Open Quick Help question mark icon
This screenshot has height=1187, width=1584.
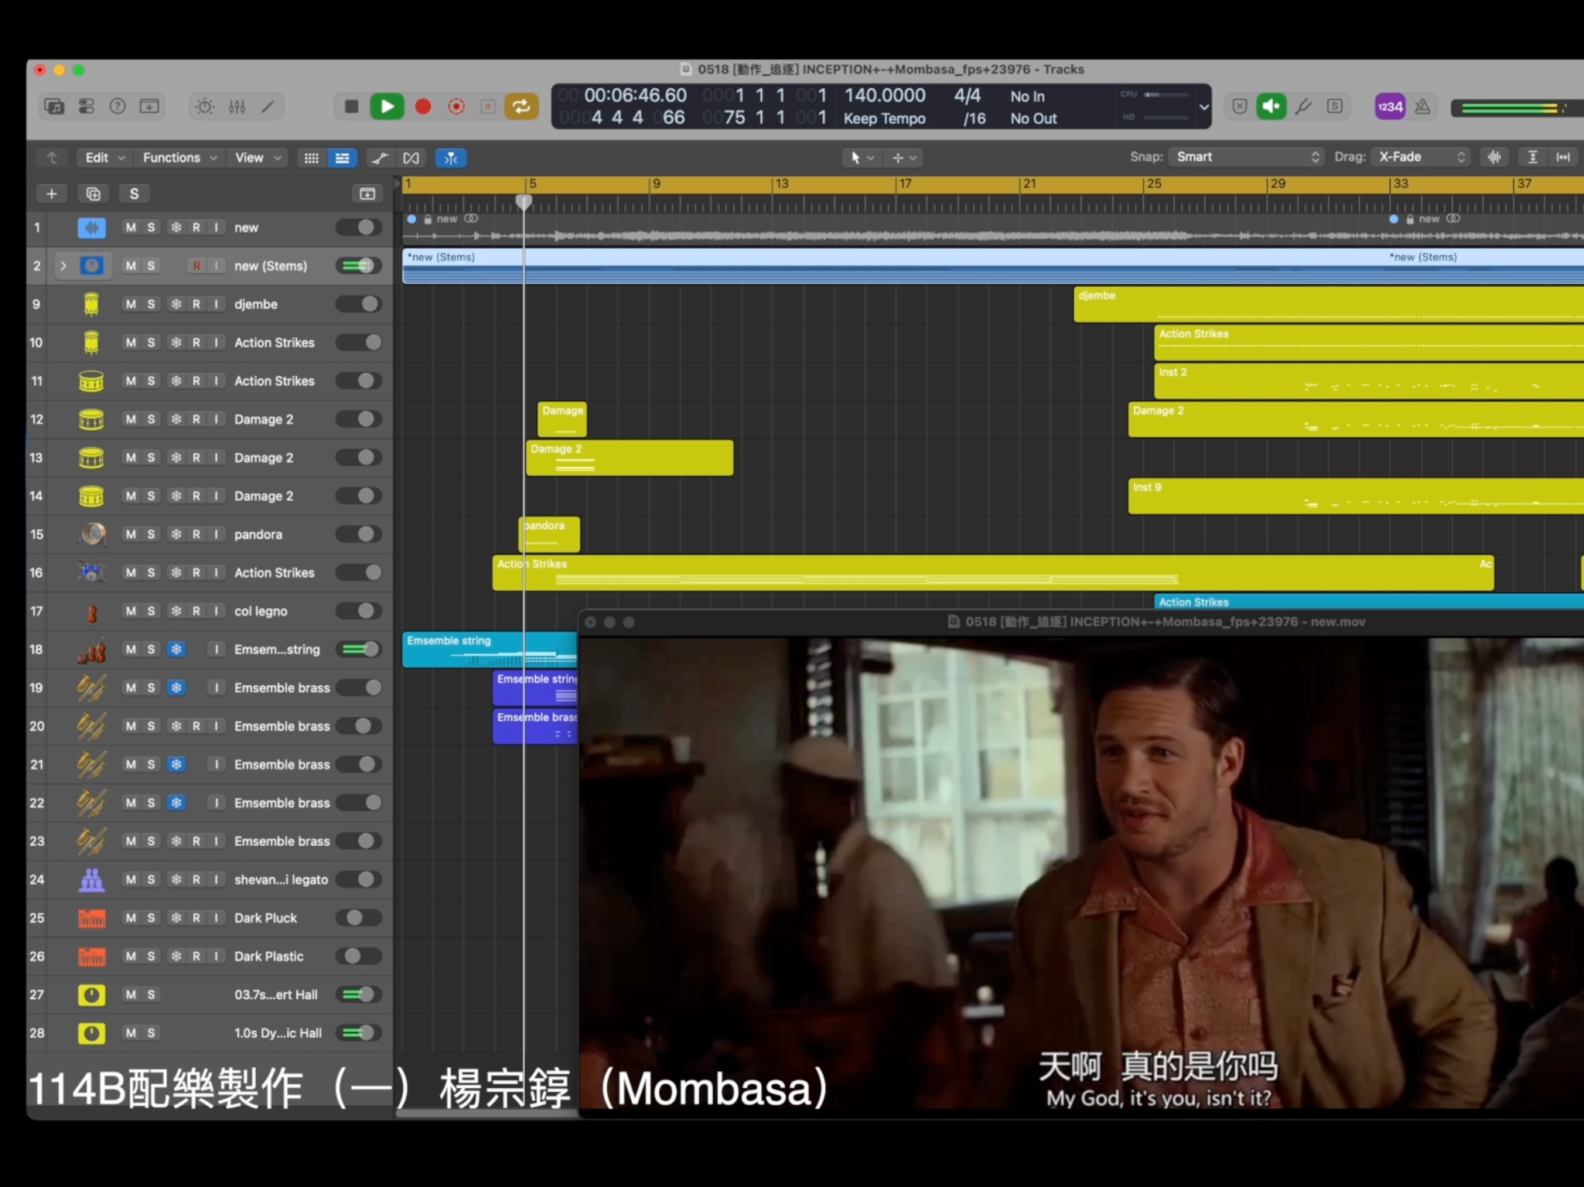(118, 106)
